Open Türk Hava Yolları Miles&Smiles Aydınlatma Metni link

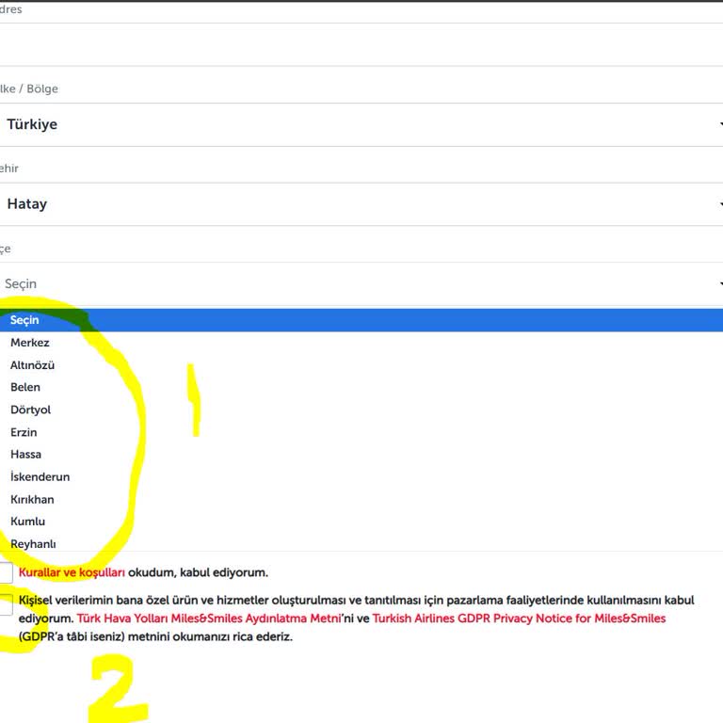coord(209,619)
